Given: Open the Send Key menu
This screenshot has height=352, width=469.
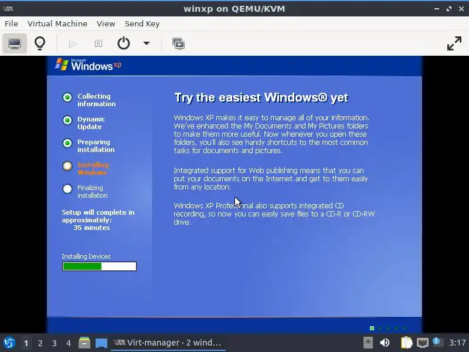Looking at the screenshot, I should [x=142, y=23].
